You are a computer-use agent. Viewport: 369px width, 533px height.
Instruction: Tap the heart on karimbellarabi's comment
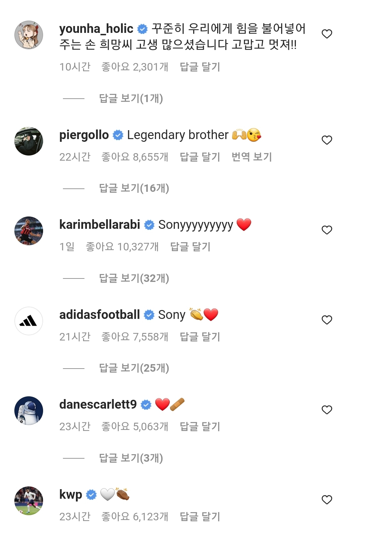pos(327,230)
